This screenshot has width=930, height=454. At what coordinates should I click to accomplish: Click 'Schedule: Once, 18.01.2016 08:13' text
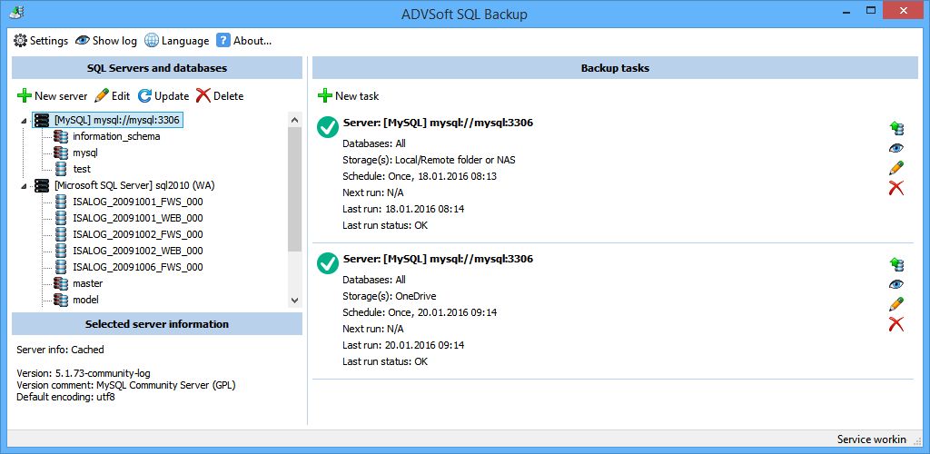(420, 176)
